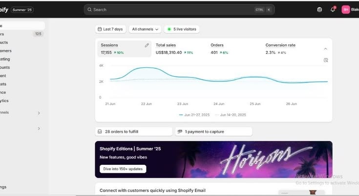Click the 25 Jun axis label
Image resolution: width=359 pixels, height=196 pixels.
(x=255, y=104)
